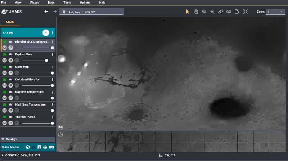288x161 pixels.
Task: Toggle main view for Color Map layer
Action: tap(5, 73)
